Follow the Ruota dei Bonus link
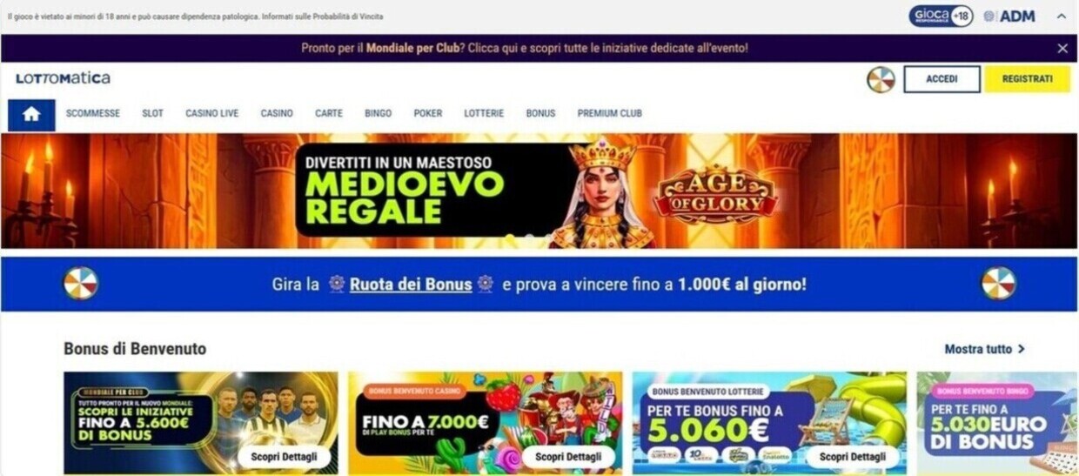This screenshot has width=1079, height=476. coord(411,285)
